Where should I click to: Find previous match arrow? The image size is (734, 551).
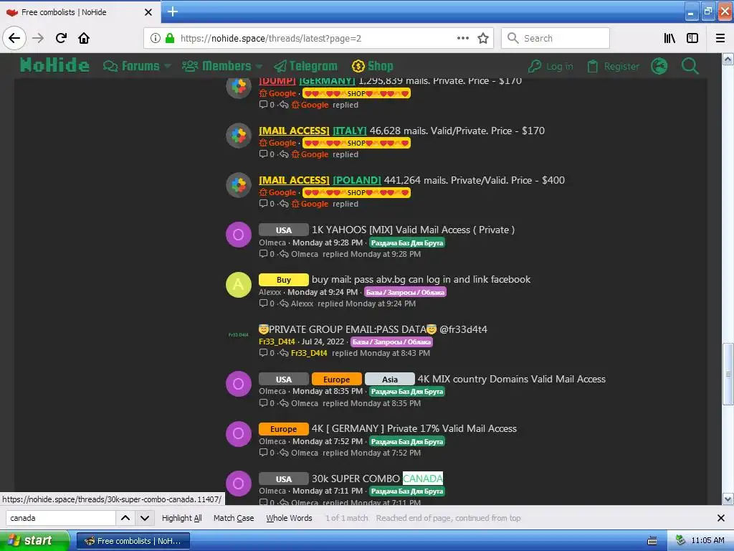pos(125,518)
